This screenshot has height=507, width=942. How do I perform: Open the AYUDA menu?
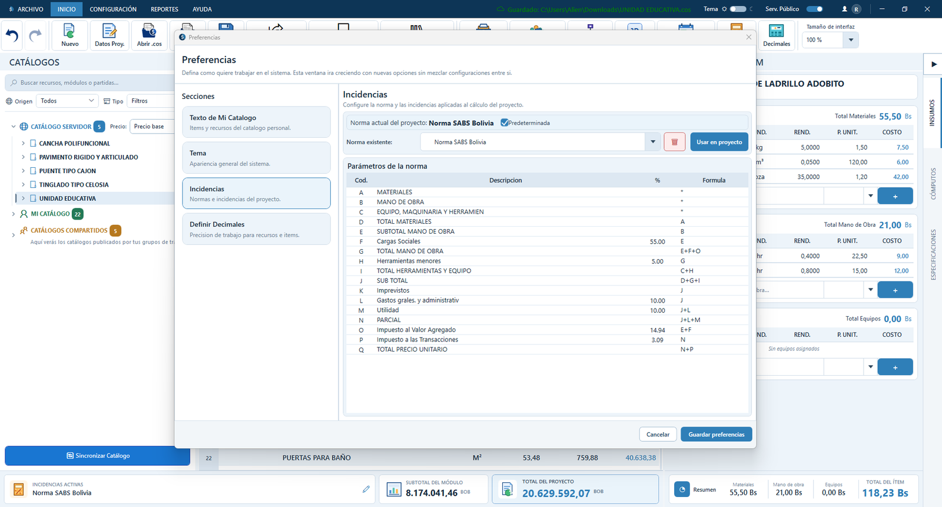click(x=202, y=9)
